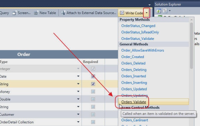This screenshot has width=200, height=126.
Task: Select Orders_CanInsert method
Action: point(135,120)
